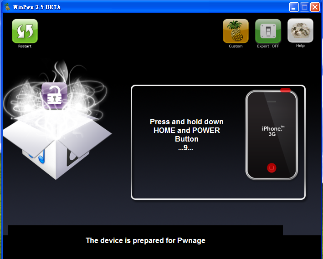Click the "Expert: OFF" text label

(x=268, y=46)
